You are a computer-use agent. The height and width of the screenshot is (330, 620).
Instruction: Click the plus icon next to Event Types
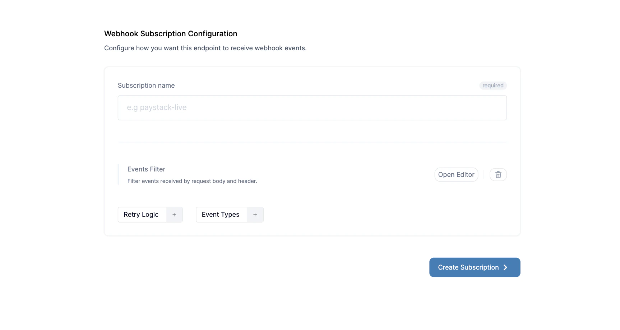255,214
